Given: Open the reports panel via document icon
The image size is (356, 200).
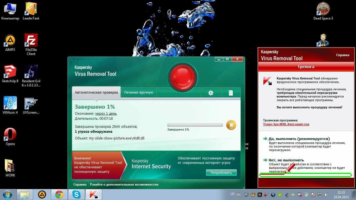Looking at the screenshot, I should coord(231,92).
